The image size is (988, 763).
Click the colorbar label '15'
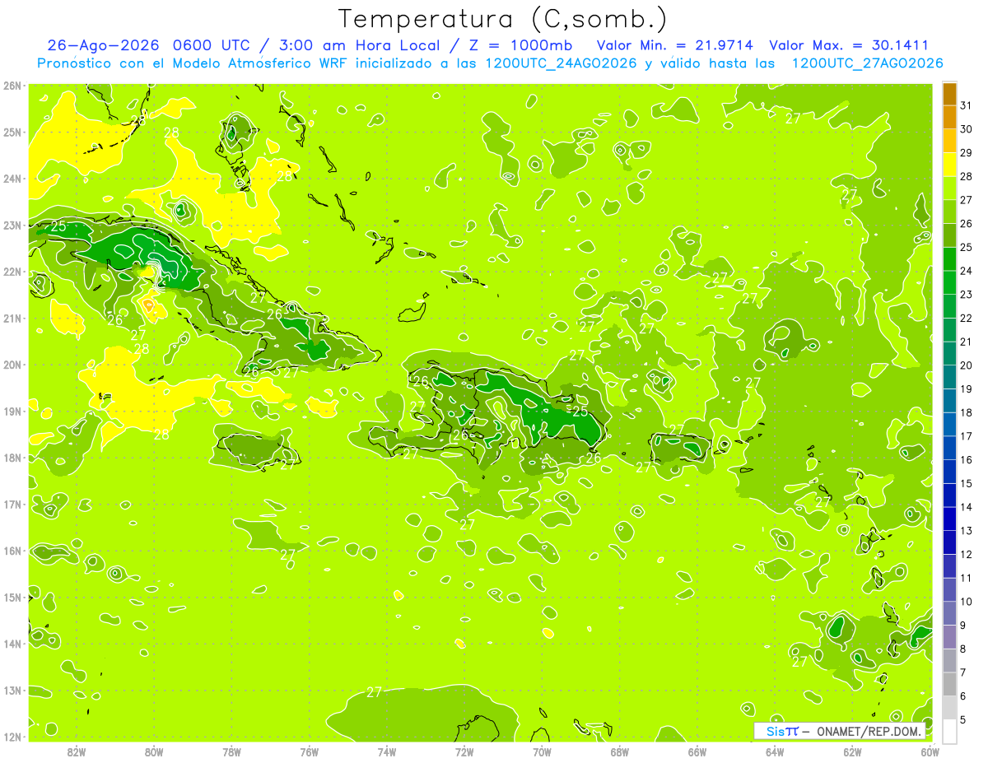point(966,484)
